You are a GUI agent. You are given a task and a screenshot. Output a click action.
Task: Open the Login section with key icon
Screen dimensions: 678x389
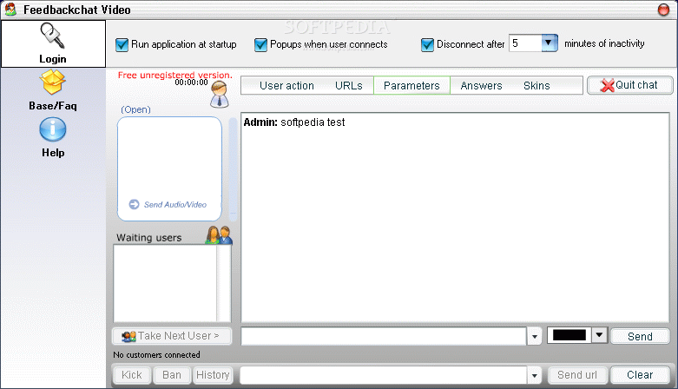pyautogui.click(x=53, y=43)
